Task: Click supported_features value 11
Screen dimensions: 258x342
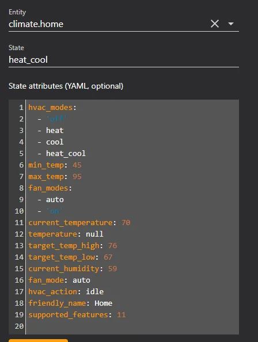Action: 122,315
